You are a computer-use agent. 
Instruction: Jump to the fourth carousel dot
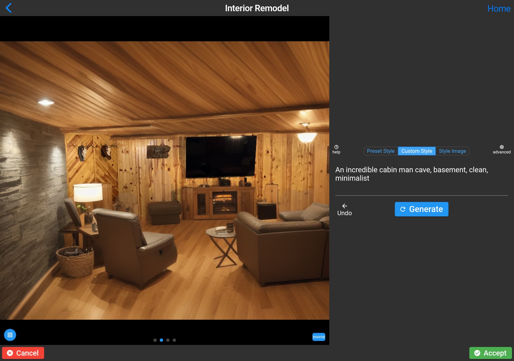[x=174, y=340]
